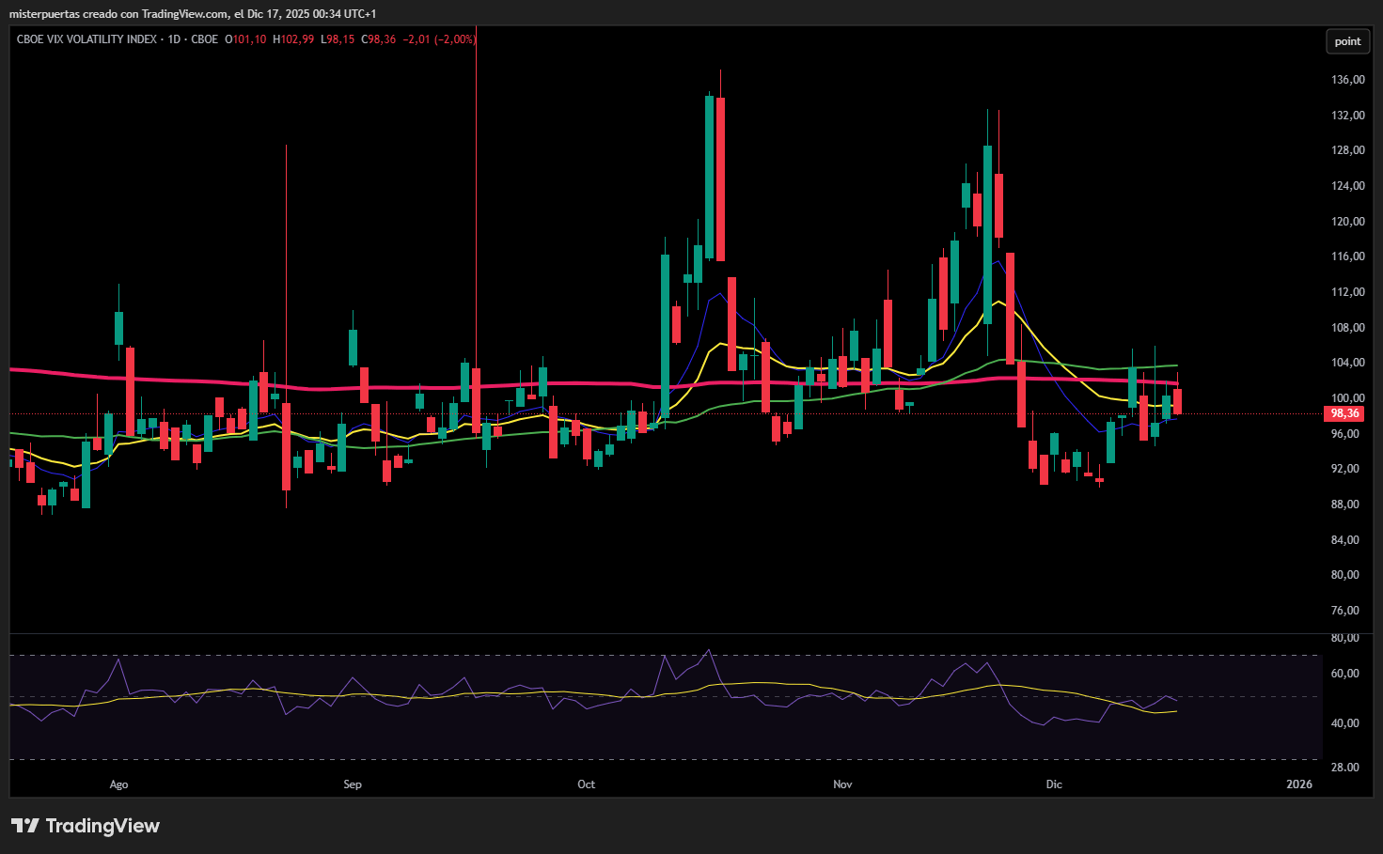Click the 124,00 price scale label
Screen dimensions: 1383x854
click(x=1347, y=186)
